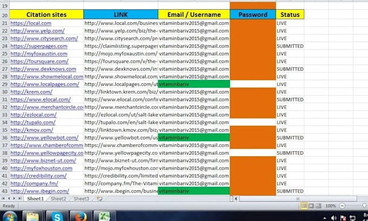The height and width of the screenshot is (221, 368).
Task: Select LIVE status in row 21
Action: click(290, 23)
